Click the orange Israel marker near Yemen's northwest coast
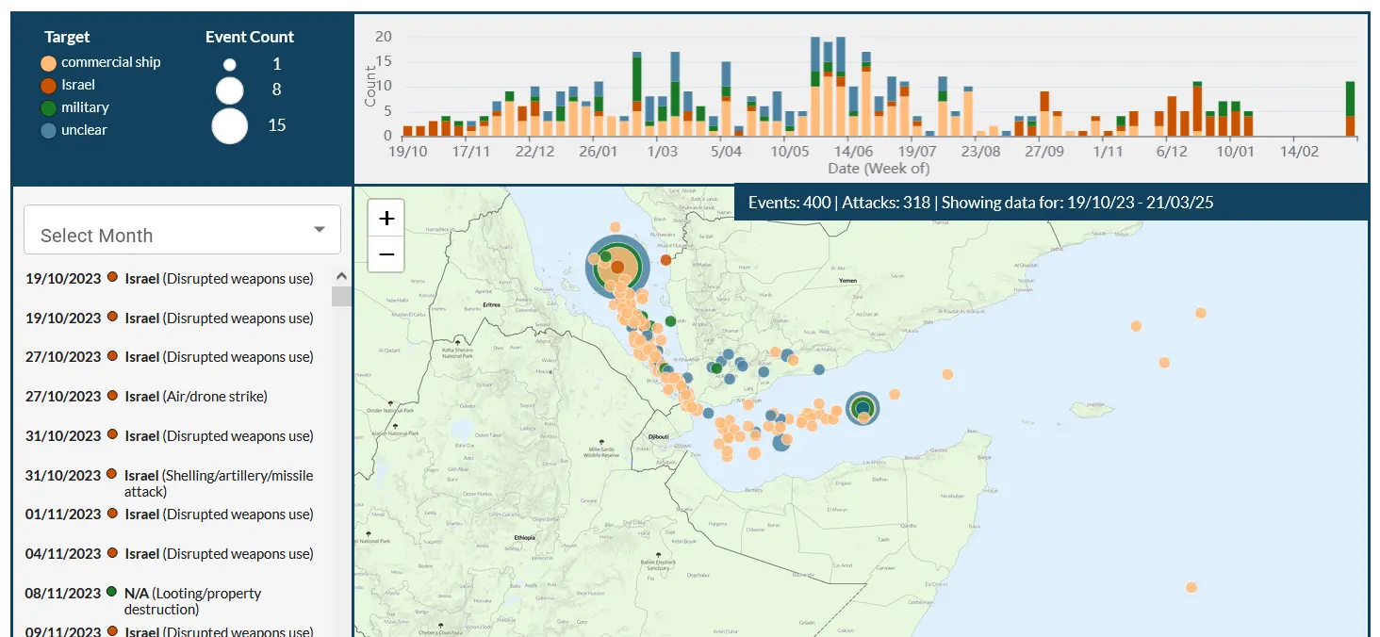 click(665, 259)
